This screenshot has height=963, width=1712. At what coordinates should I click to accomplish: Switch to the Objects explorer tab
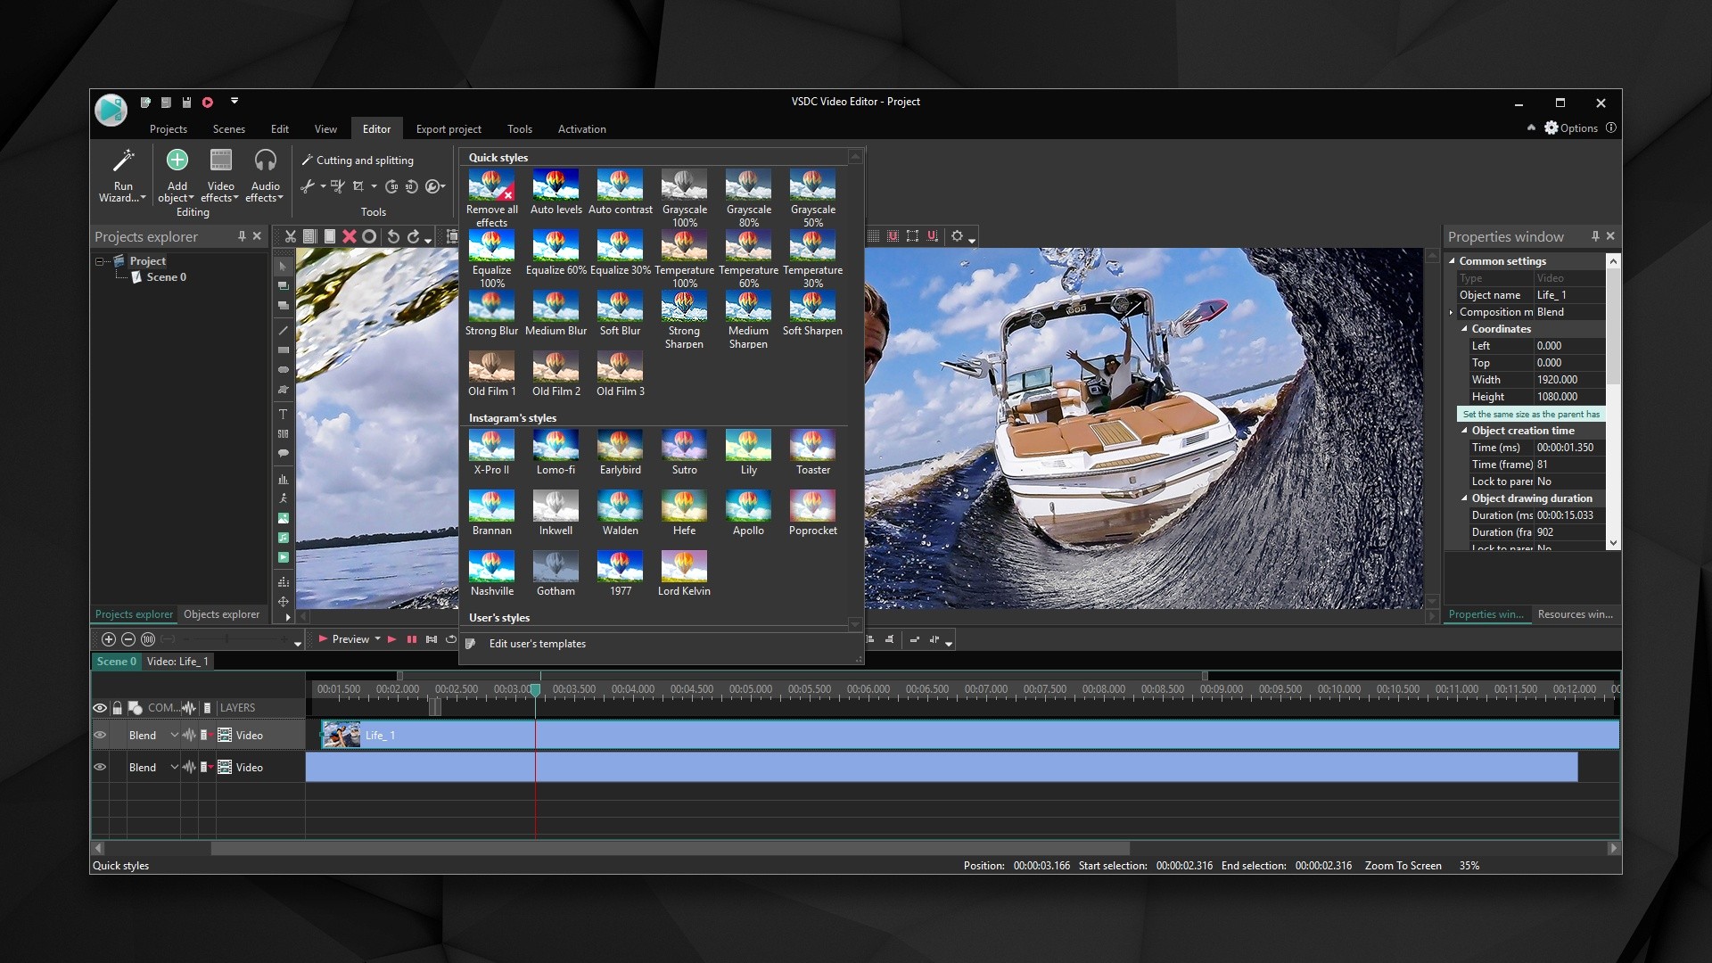tap(221, 614)
